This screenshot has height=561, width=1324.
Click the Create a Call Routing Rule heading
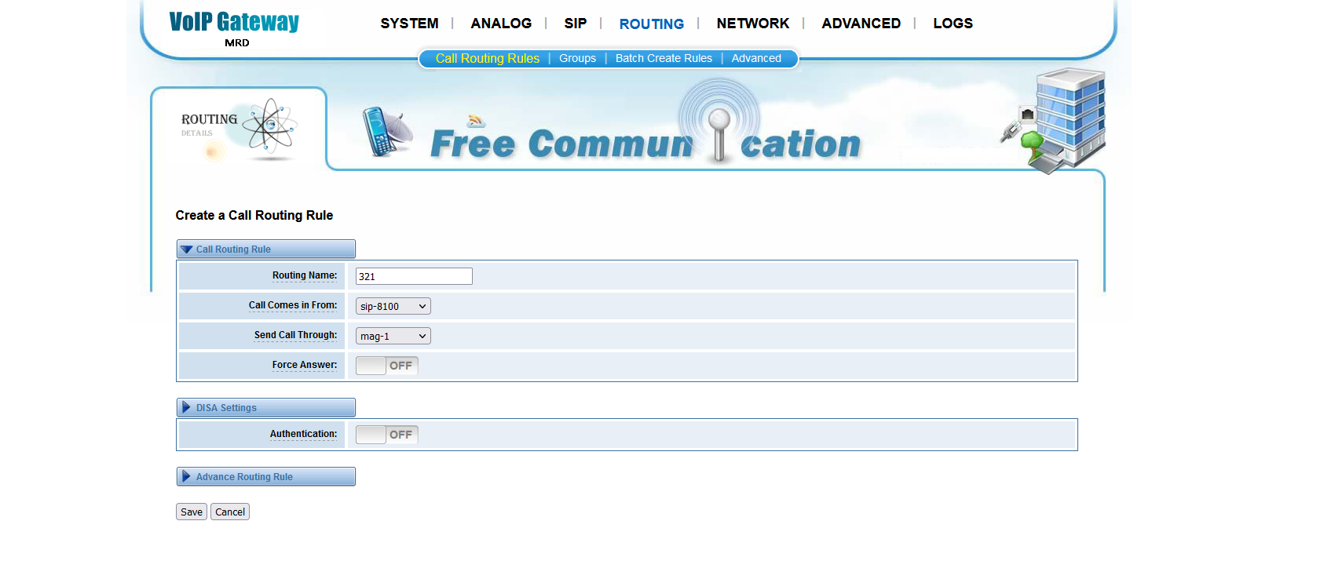(254, 215)
